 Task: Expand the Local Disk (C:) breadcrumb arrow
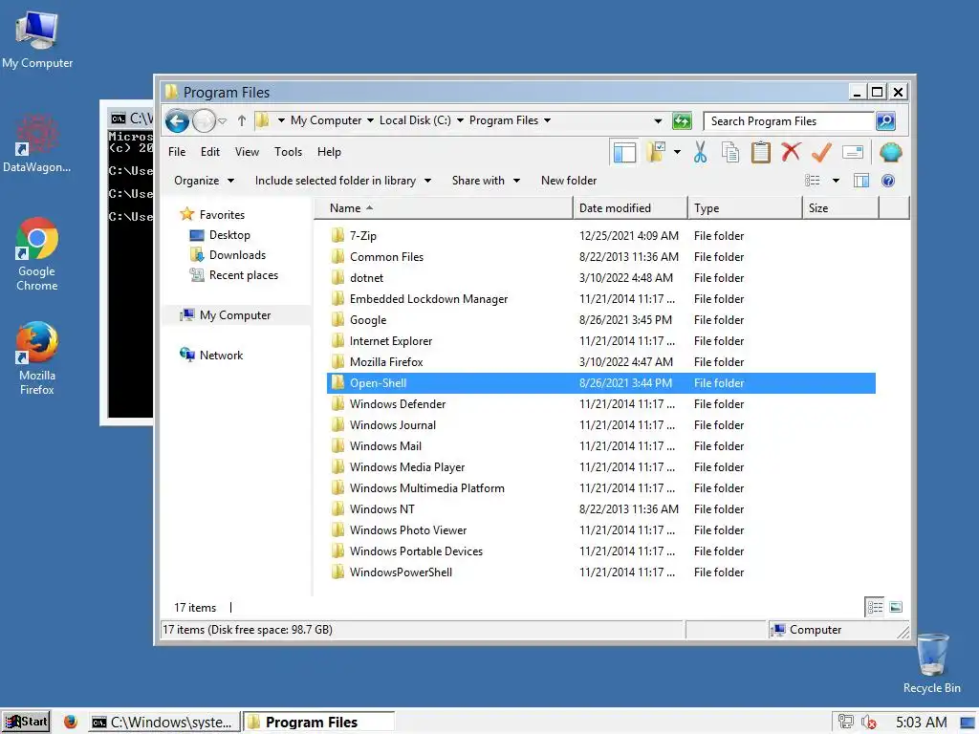pos(460,120)
